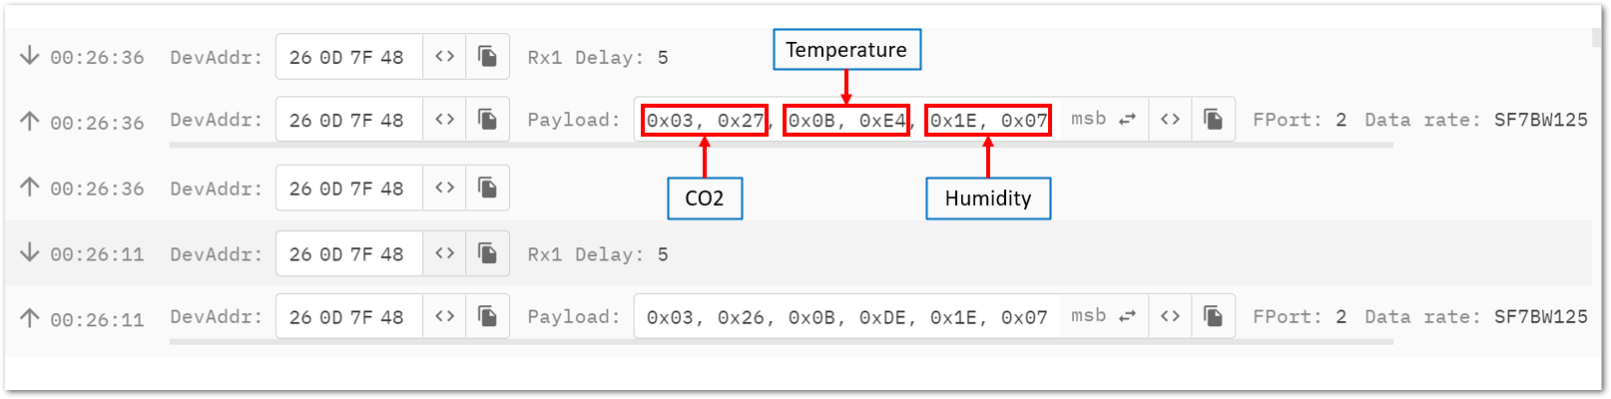Copy the payload ending 0xDE, 0x1E, 0x07
The height and width of the screenshot is (399, 1611).
[x=1213, y=317]
